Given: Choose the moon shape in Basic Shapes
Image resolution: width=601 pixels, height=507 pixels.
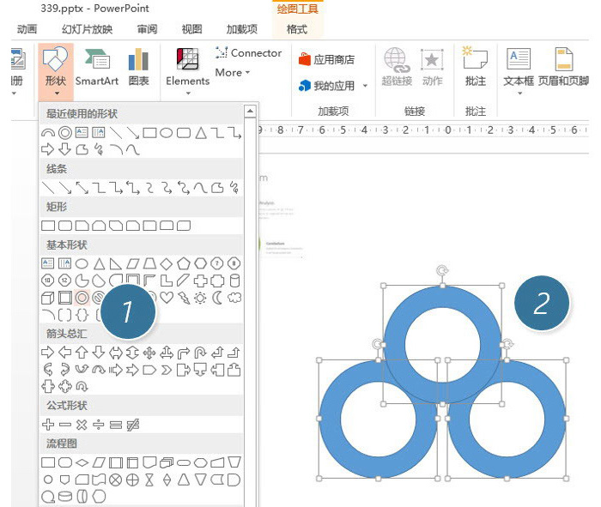Looking at the screenshot, I should (x=217, y=298).
